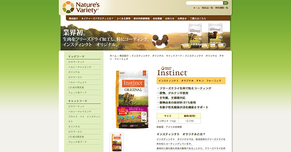Open ヘルシークレイビング under キャットフード
291x152 pixels.
tap(80, 111)
